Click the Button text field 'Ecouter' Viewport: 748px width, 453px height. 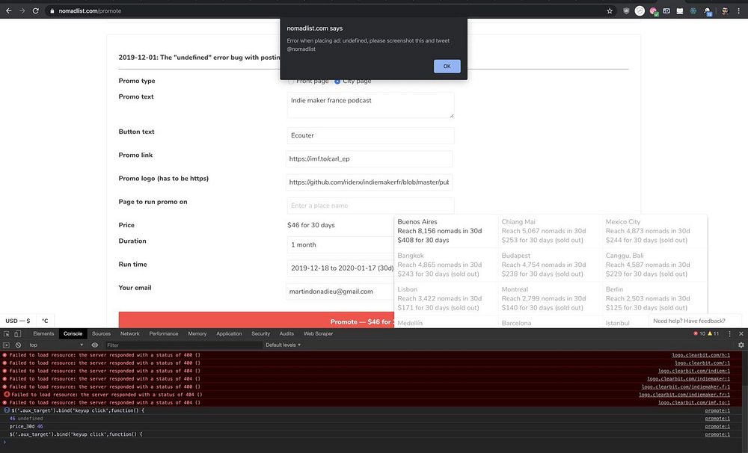pyautogui.click(x=371, y=135)
